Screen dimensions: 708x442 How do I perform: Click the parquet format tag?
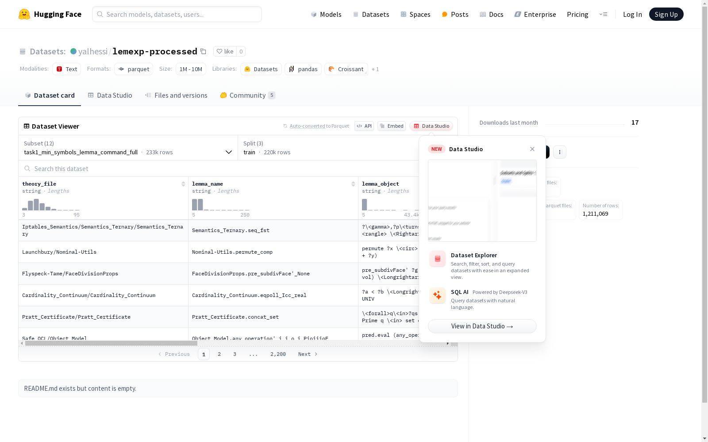click(134, 69)
